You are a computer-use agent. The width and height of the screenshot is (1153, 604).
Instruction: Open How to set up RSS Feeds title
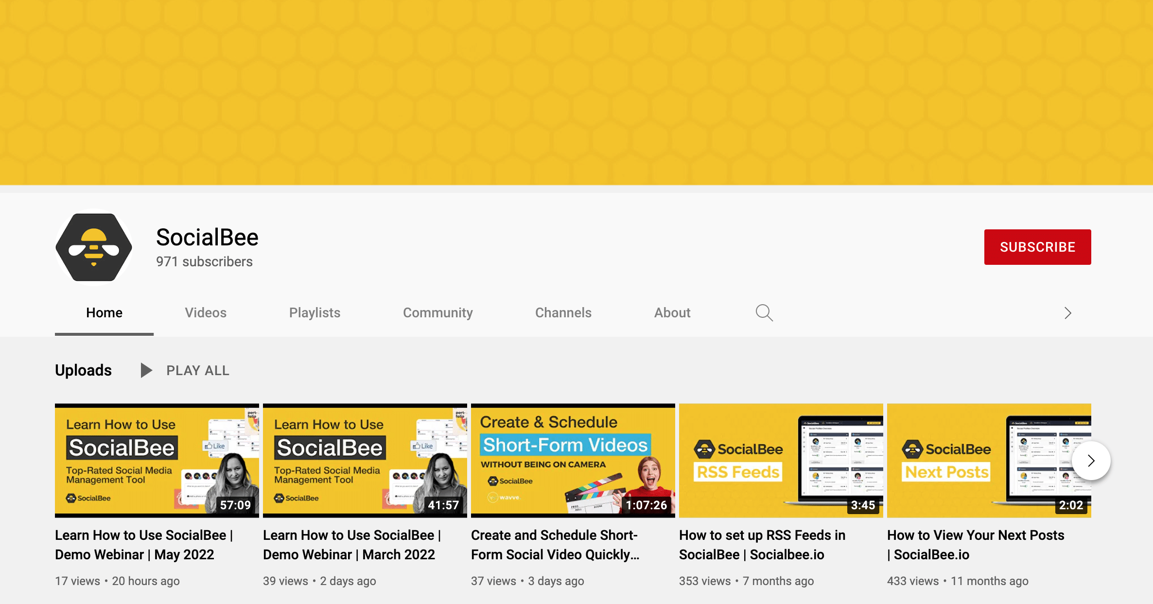pyautogui.click(x=762, y=545)
